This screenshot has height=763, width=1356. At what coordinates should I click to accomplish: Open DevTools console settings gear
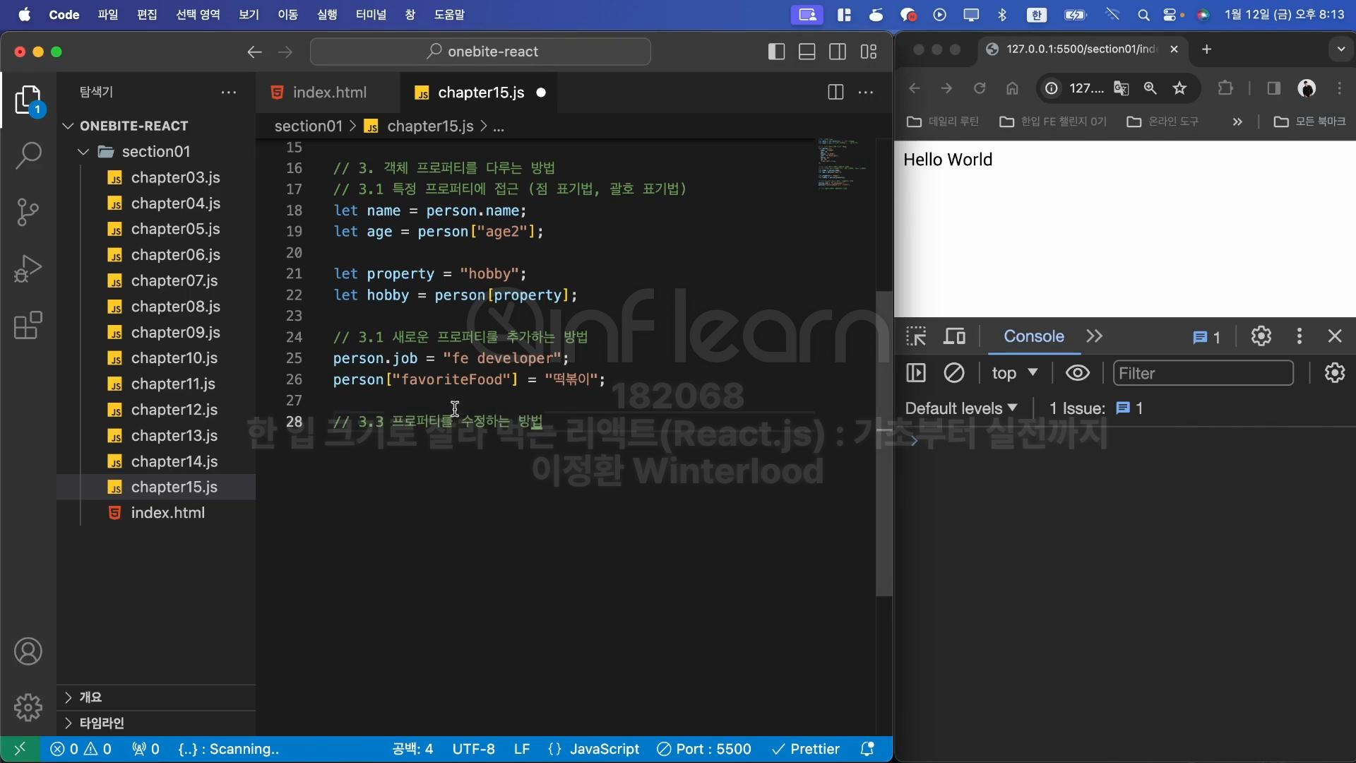1335,373
